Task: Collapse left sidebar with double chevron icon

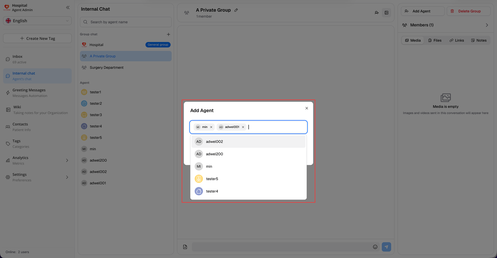Action: (x=68, y=7)
